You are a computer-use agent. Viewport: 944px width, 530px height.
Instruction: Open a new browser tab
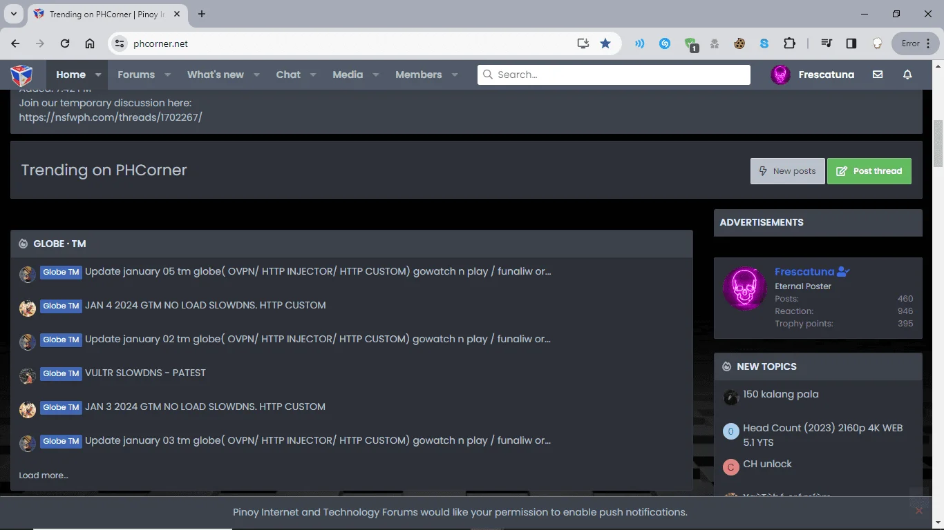[202, 14]
